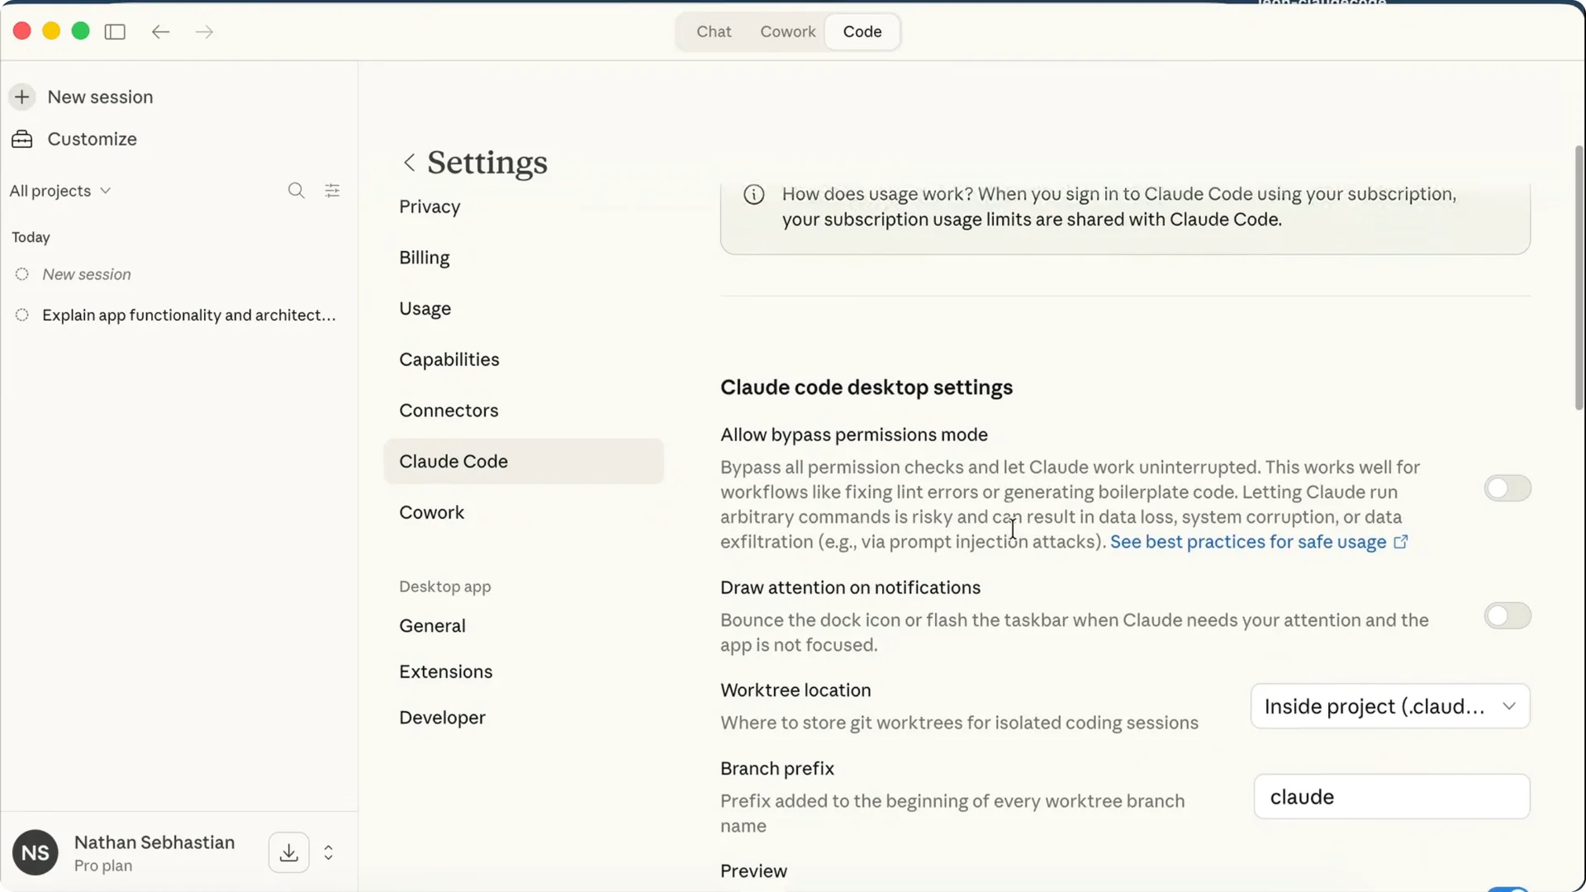Click the Branch prefix label

pyautogui.click(x=776, y=768)
